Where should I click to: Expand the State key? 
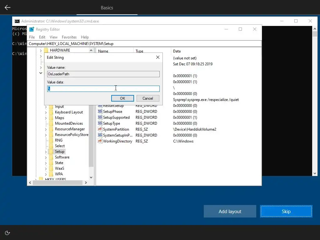pos(46,163)
